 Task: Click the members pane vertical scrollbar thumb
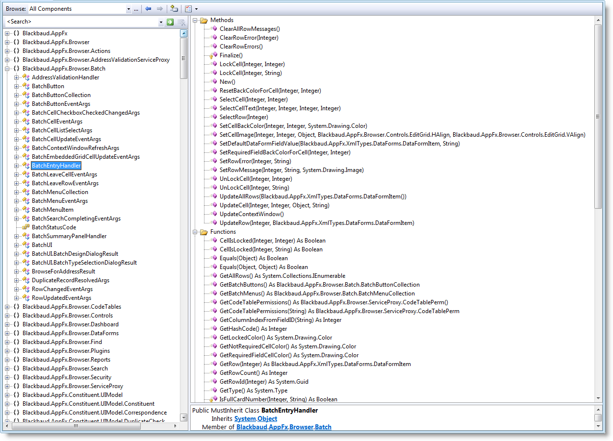[x=598, y=116]
